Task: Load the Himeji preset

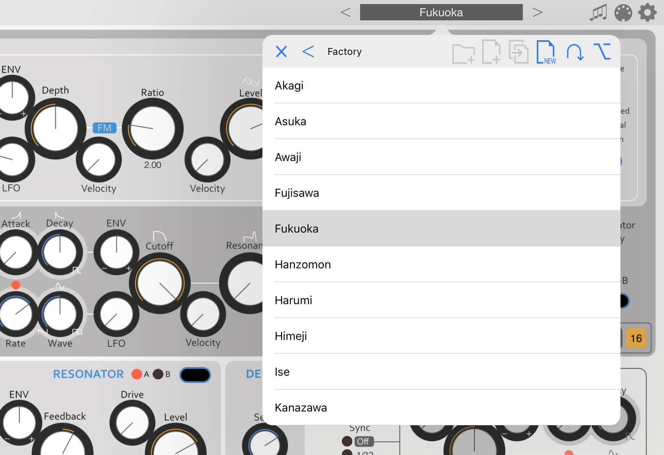Action: pyautogui.click(x=441, y=336)
